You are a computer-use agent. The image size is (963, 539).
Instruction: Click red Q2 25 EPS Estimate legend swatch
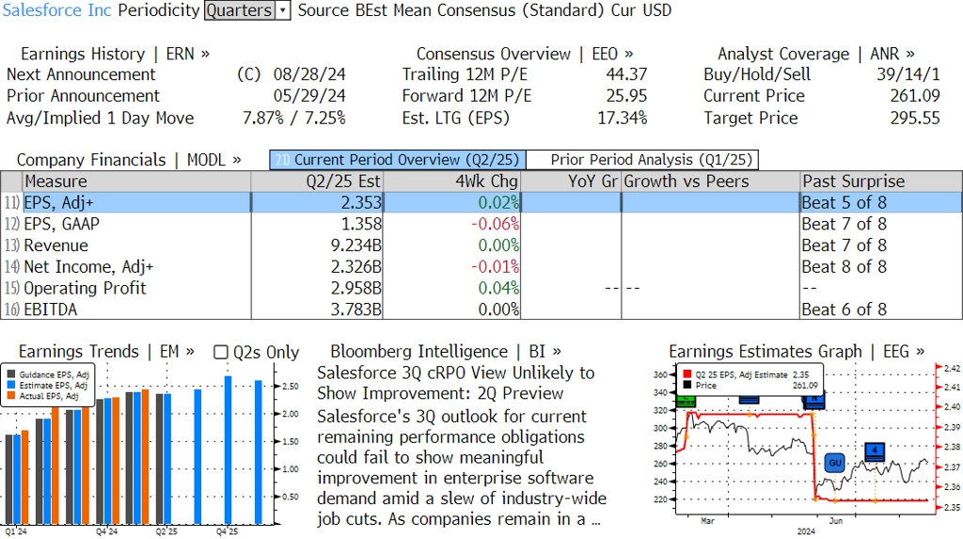coord(687,374)
